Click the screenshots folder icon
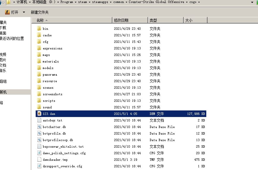 [39, 94]
